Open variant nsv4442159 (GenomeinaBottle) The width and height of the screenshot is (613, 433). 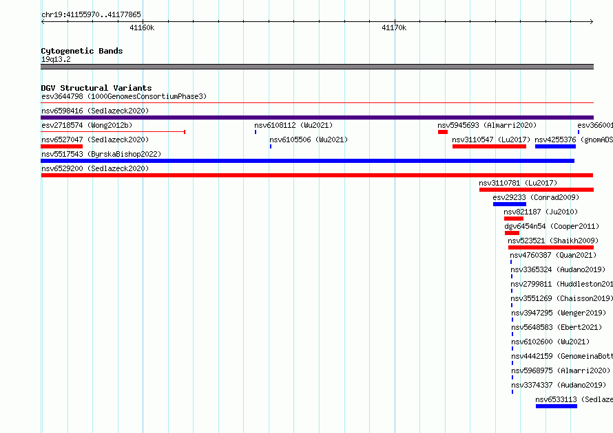click(562, 356)
